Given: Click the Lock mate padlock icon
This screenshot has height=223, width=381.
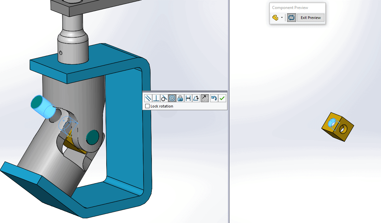Looking at the screenshot, I should (x=180, y=98).
